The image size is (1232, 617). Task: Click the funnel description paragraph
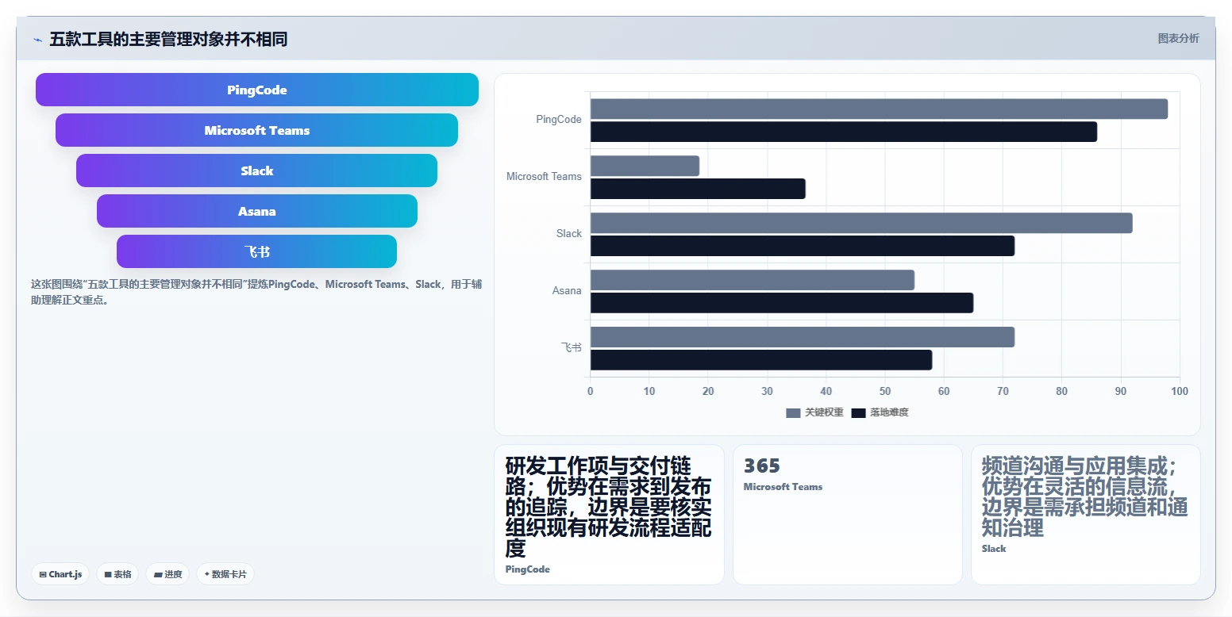(256, 292)
